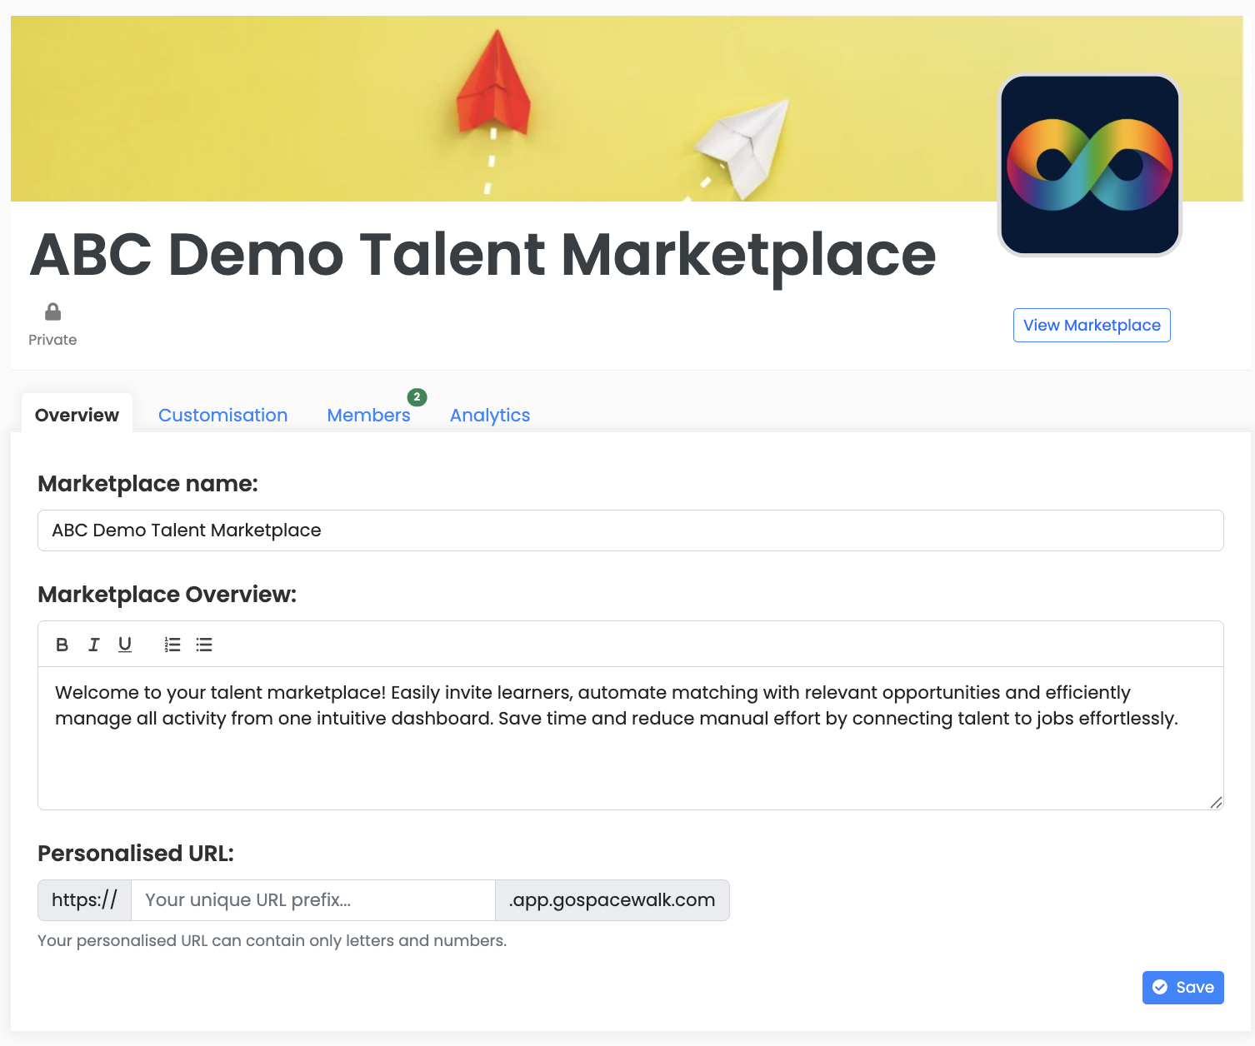Click the .app.gospacewalk.com suffix label
The image size is (1255, 1046).
point(612,900)
